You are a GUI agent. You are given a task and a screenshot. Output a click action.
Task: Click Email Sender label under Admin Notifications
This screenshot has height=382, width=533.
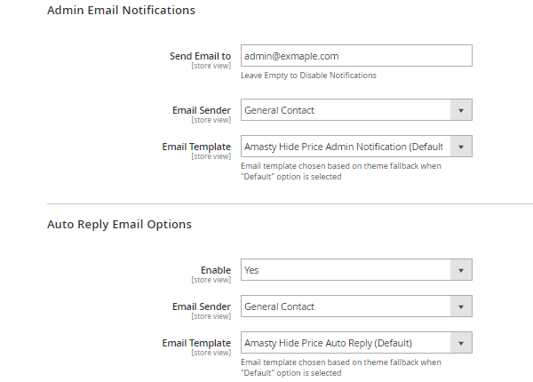pyautogui.click(x=202, y=110)
